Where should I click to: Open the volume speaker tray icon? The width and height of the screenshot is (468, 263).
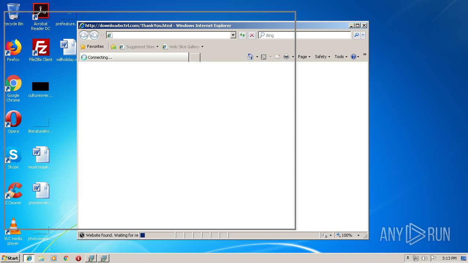[x=424, y=258]
